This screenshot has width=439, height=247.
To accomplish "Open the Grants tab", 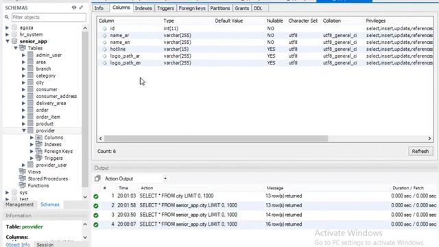I will click(242, 8).
